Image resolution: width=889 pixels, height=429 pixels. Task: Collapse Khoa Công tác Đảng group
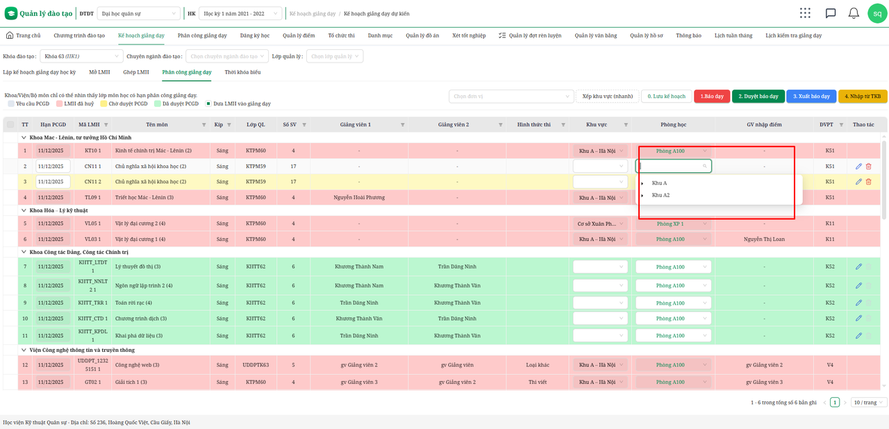coord(24,252)
